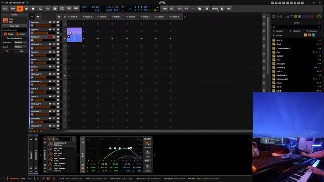Launch Scene 2

click(x=84, y=17)
